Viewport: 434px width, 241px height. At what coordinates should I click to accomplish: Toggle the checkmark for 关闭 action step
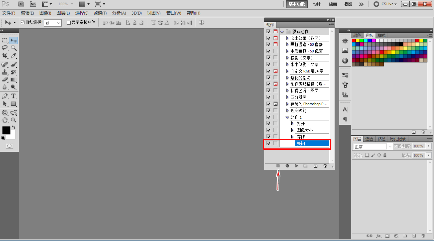268,143
